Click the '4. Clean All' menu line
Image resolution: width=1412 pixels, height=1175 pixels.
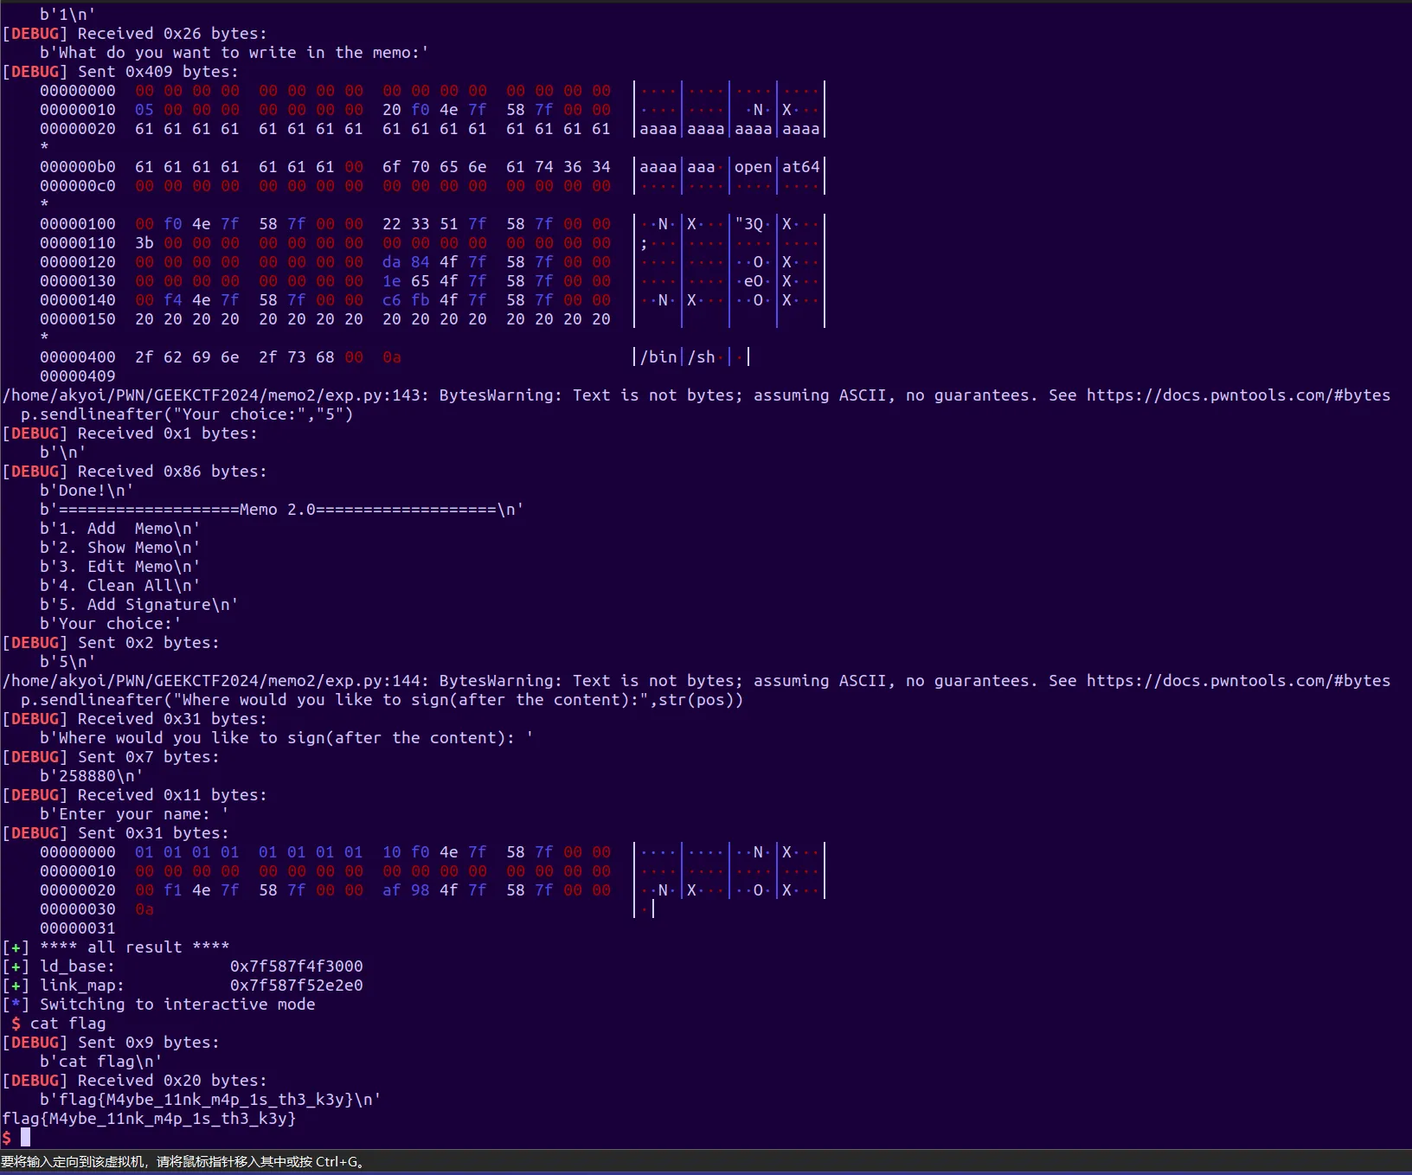[x=120, y=585]
